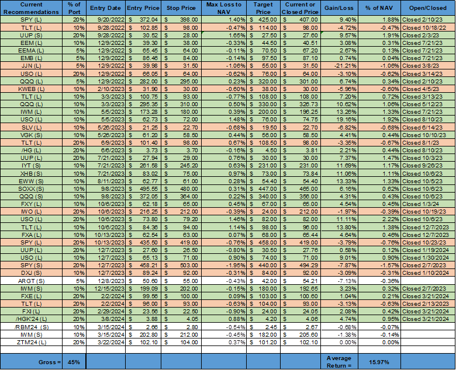Click the entry date 3/22/2024
The image size is (456, 370).
(x=106, y=343)
